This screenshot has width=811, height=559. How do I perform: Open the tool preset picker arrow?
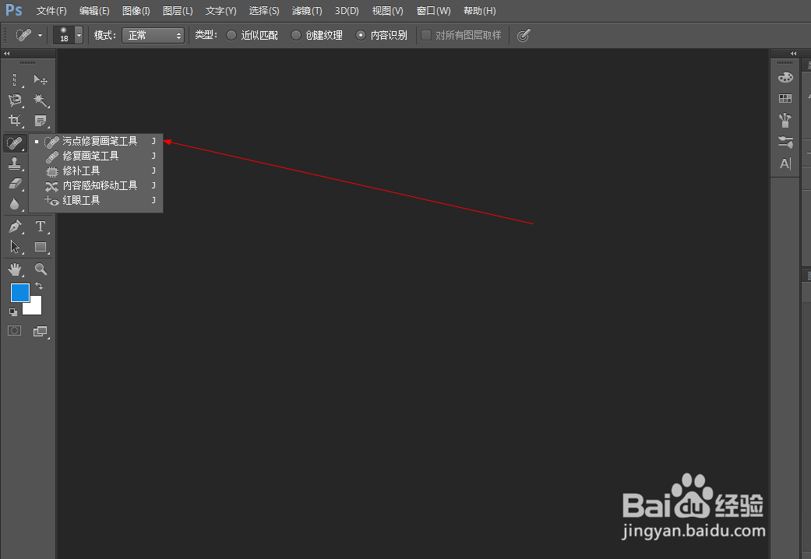40,36
